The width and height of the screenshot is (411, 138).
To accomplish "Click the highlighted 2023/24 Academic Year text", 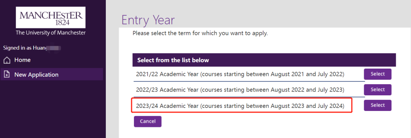I will 240,106.
